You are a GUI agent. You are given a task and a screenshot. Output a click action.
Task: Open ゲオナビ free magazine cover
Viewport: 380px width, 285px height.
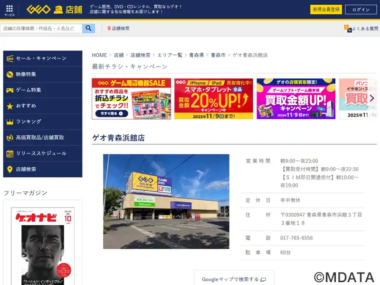click(x=43, y=246)
